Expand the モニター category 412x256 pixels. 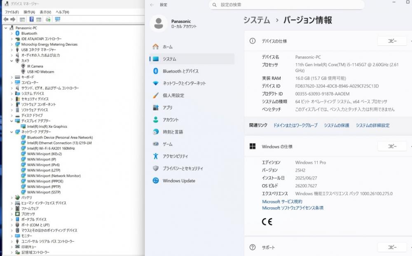click(x=12, y=236)
